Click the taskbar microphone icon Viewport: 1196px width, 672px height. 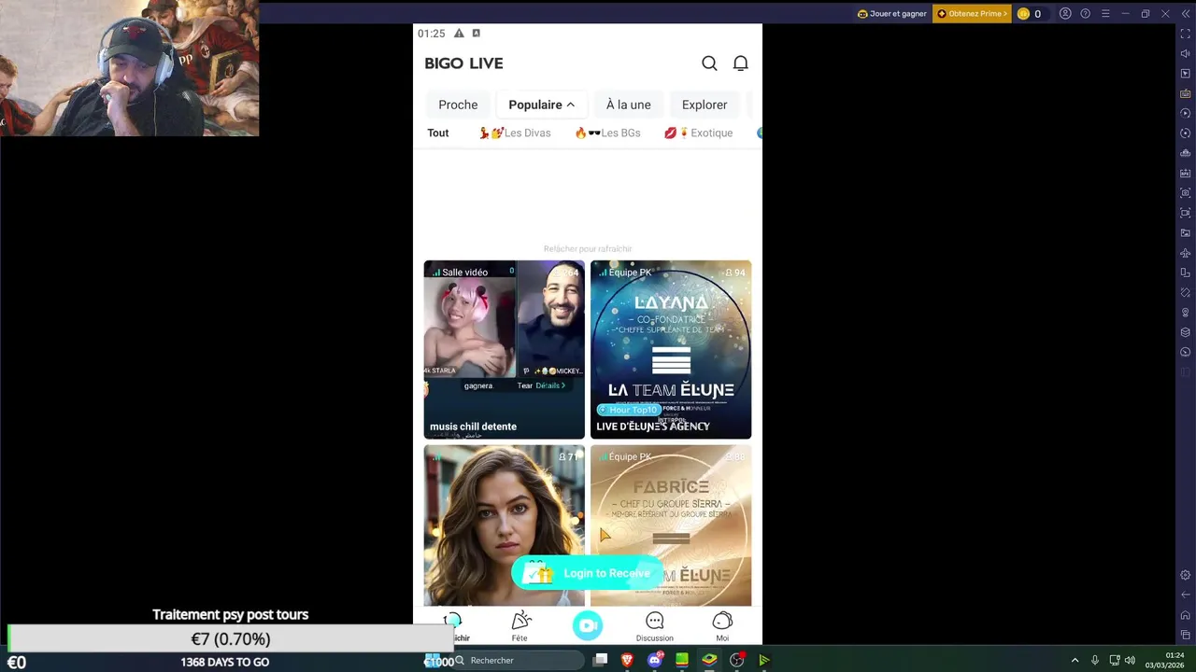[1095, 660]
